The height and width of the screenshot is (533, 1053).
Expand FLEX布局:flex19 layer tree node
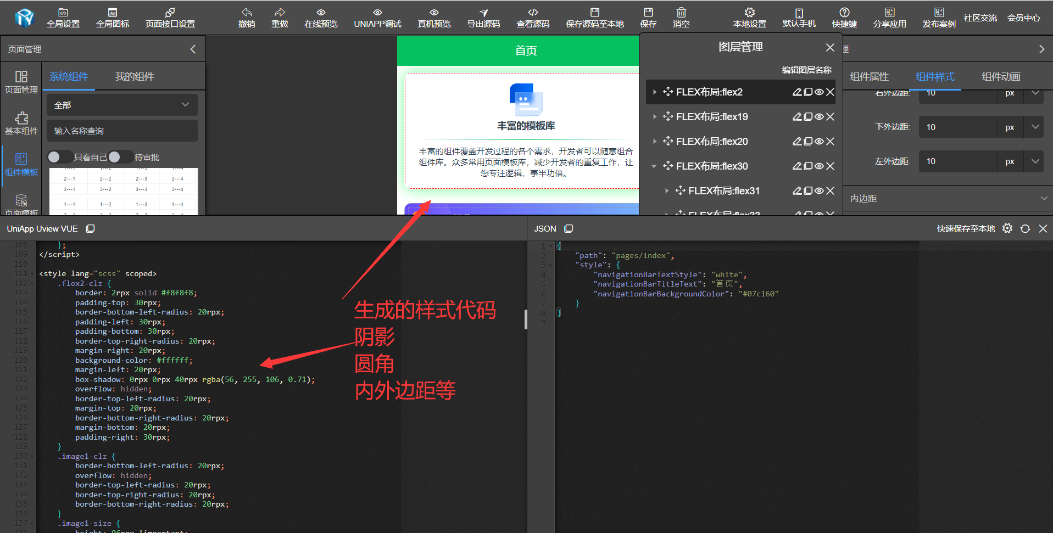pyautogui.click(x=654, y=117)
